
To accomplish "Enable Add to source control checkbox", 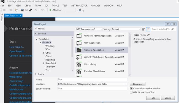I will pos(131,92).
